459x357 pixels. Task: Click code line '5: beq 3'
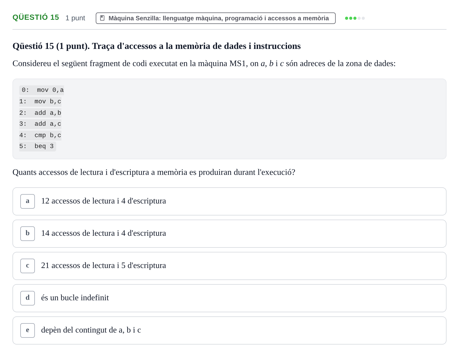[38, 146]
